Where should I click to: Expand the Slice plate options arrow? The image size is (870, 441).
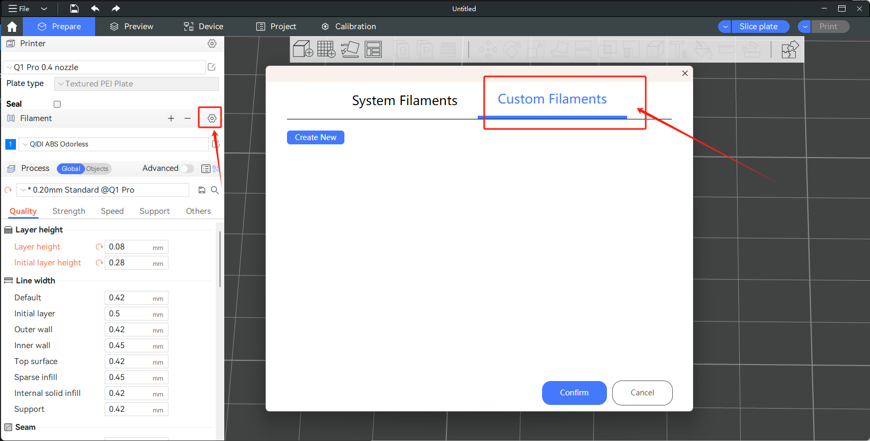coord(725,27)
